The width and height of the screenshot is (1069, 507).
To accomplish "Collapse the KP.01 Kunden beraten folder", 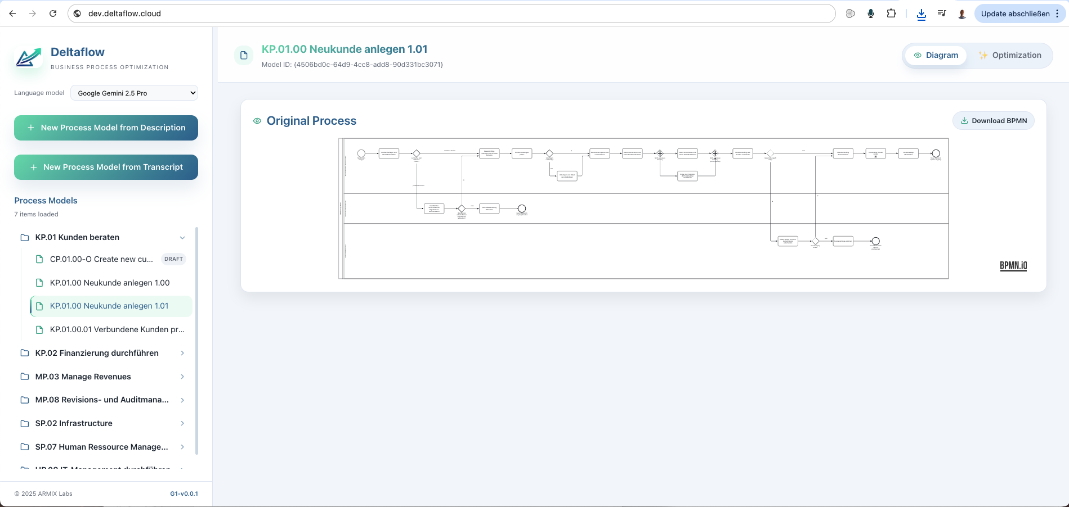I will coord(182,237).
